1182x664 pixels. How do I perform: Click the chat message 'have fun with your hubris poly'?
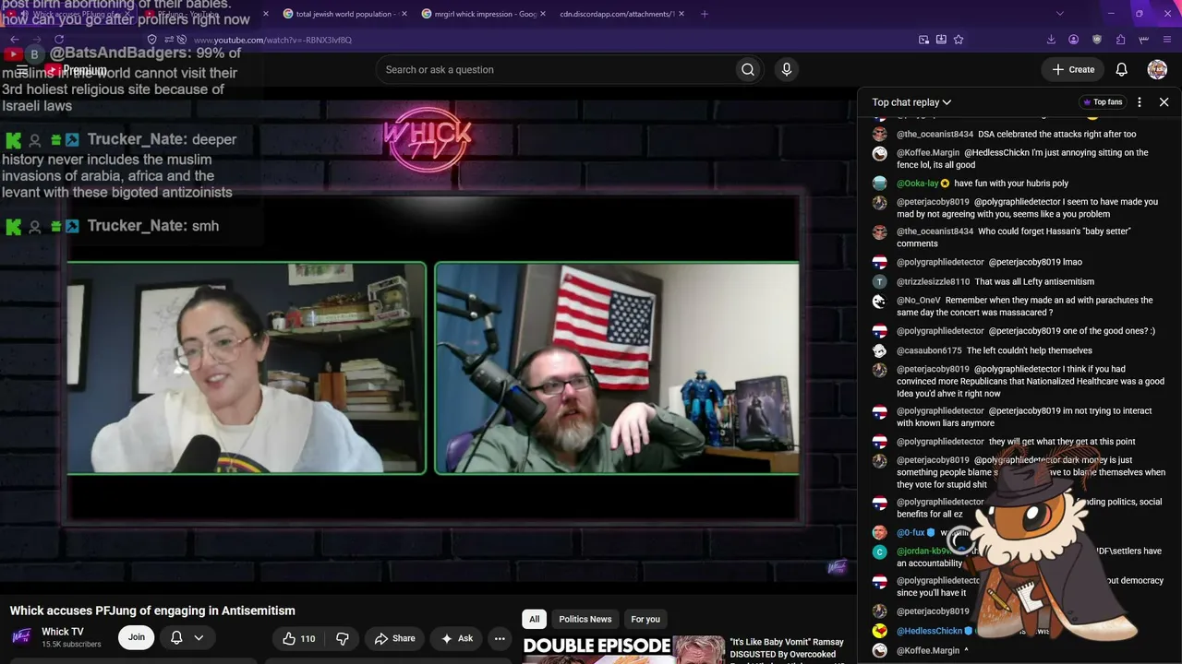(1011, 184)
